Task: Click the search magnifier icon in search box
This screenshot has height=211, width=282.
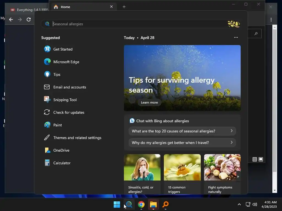Action: click(x=47, y=24)
